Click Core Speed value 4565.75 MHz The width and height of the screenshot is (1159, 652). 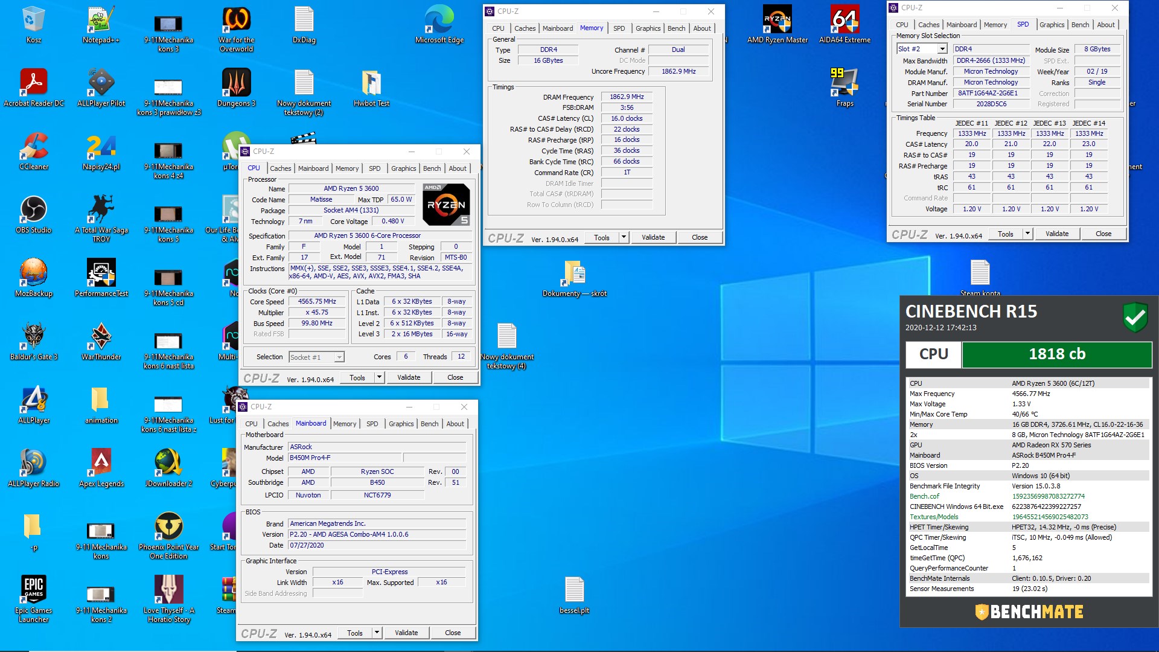317,301
